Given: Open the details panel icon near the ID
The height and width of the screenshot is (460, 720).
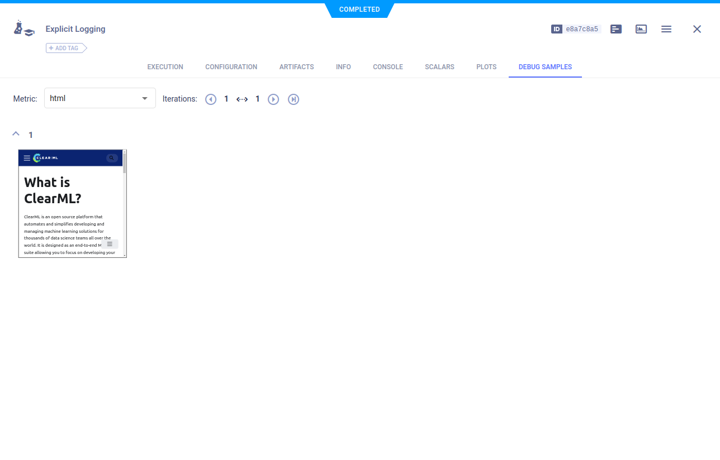Looking at the screenshot, I should tap(615, 28).
